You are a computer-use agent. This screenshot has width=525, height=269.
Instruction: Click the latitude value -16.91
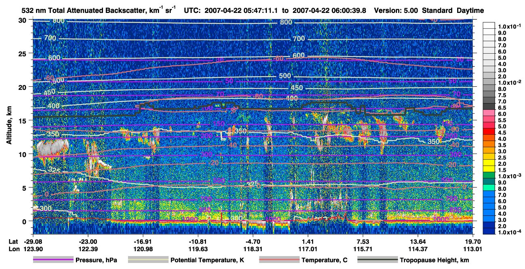pos(143,242)
